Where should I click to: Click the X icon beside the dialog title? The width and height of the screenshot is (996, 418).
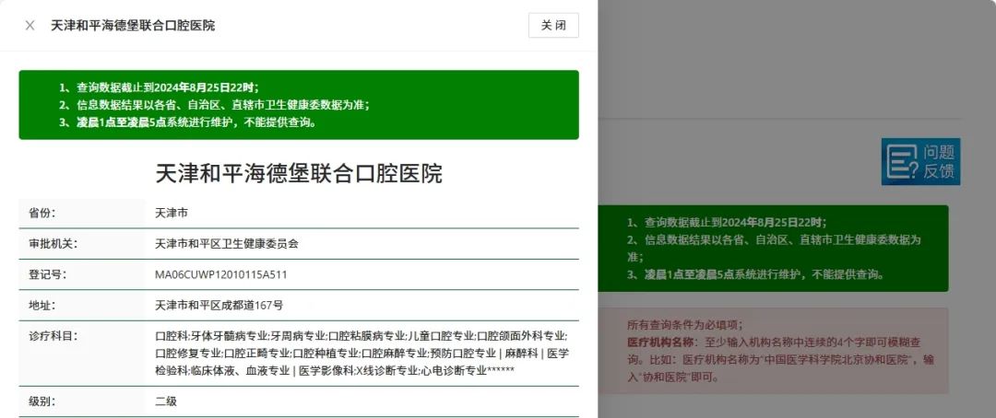pos(30,26)
